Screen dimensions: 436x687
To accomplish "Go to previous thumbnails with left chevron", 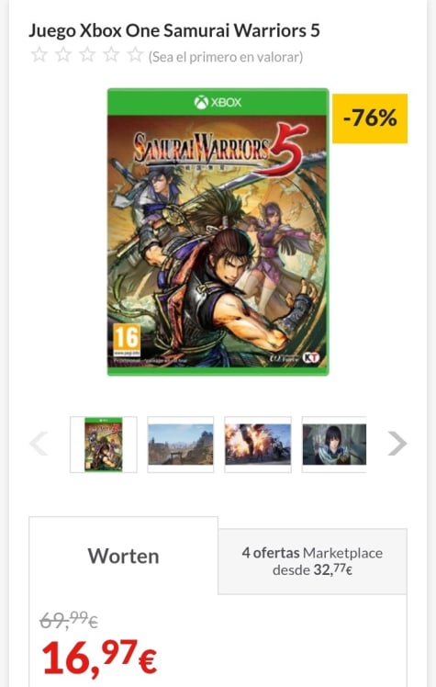I will [39, 444].
